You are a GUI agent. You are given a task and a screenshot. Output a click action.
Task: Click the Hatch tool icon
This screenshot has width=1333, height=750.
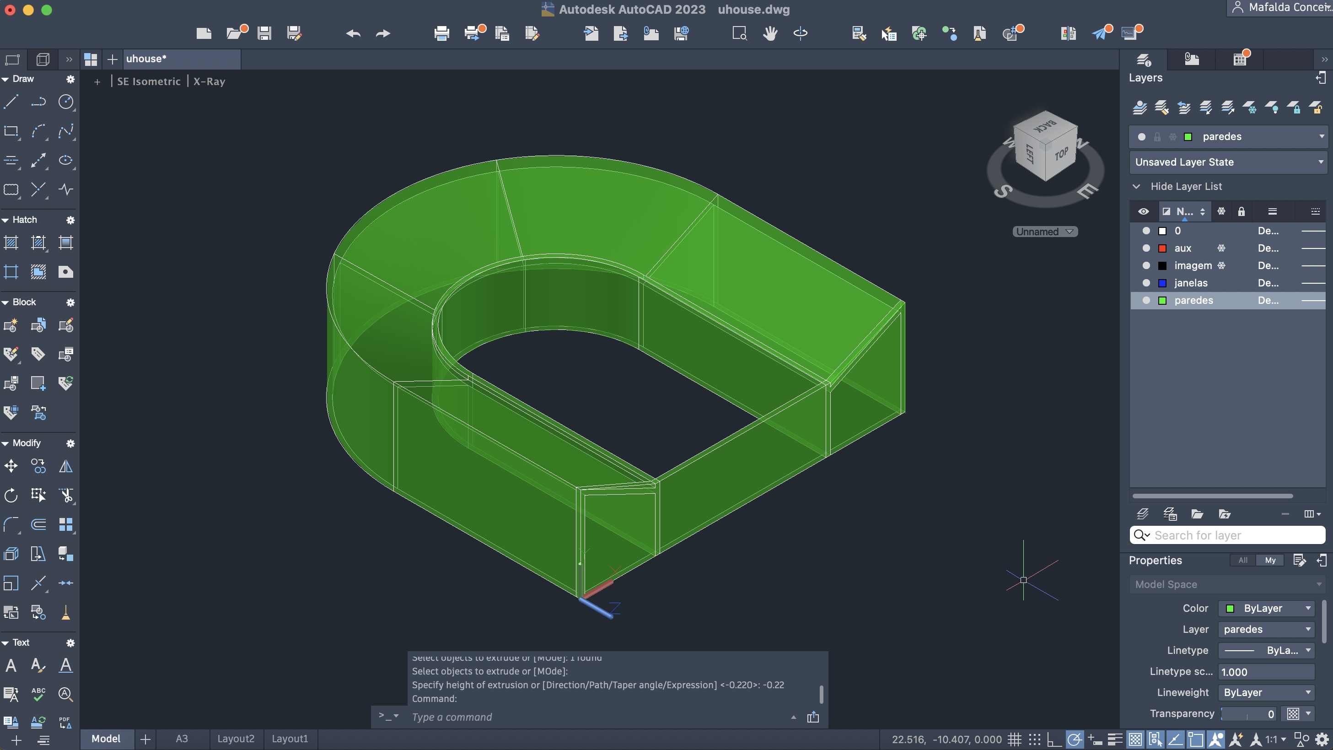tap(11, 243)
